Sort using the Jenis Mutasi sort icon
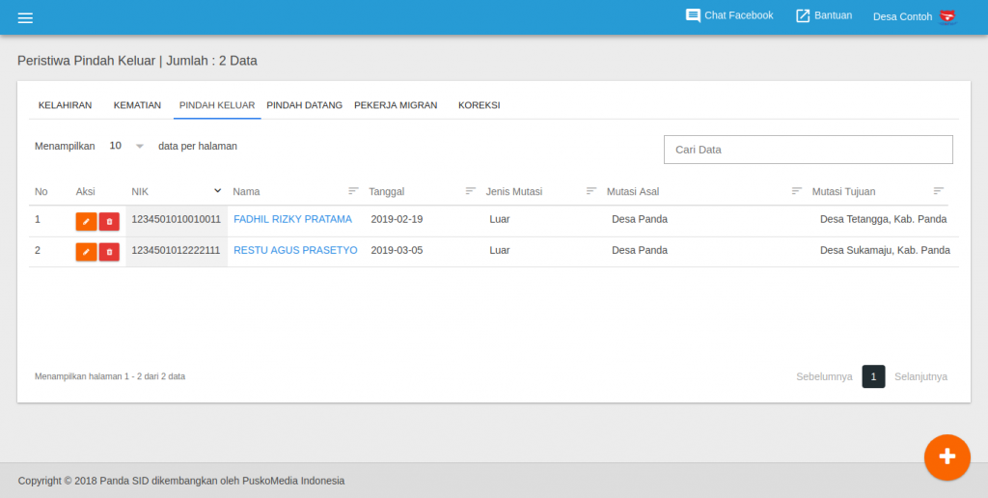Screen dimensions: 988x498 [591, 190]
